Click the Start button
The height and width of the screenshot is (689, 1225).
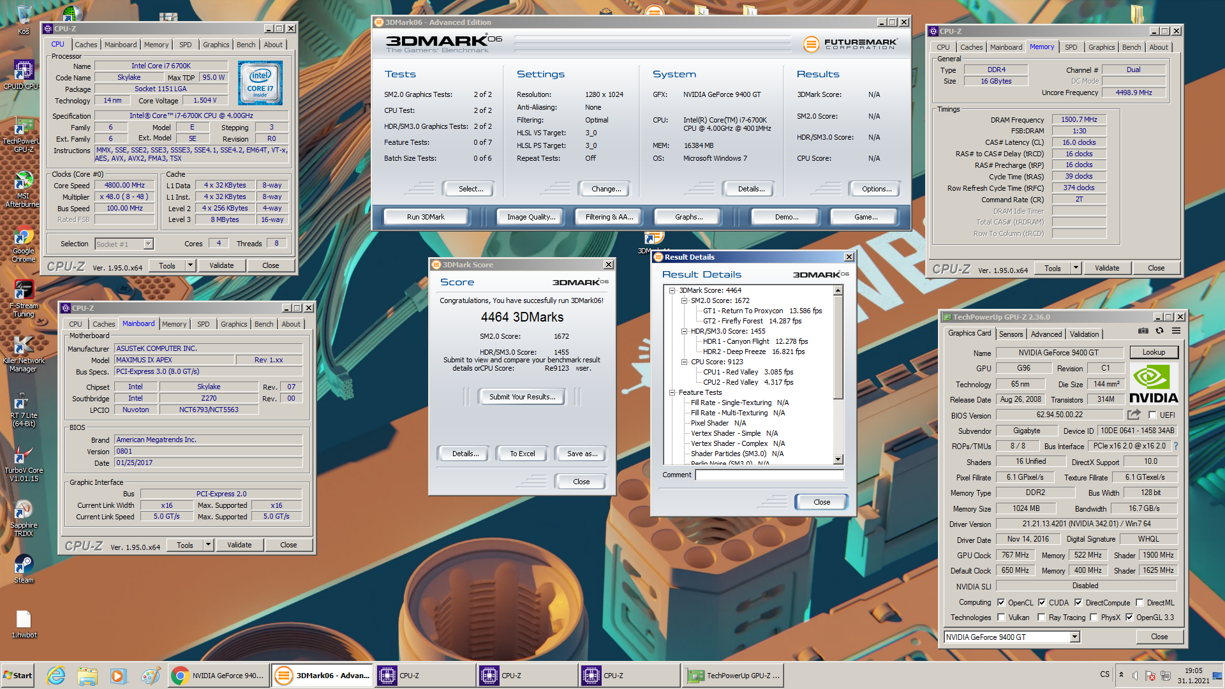tap(18, 676)
